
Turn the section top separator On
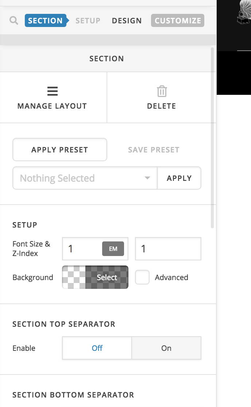166,348
